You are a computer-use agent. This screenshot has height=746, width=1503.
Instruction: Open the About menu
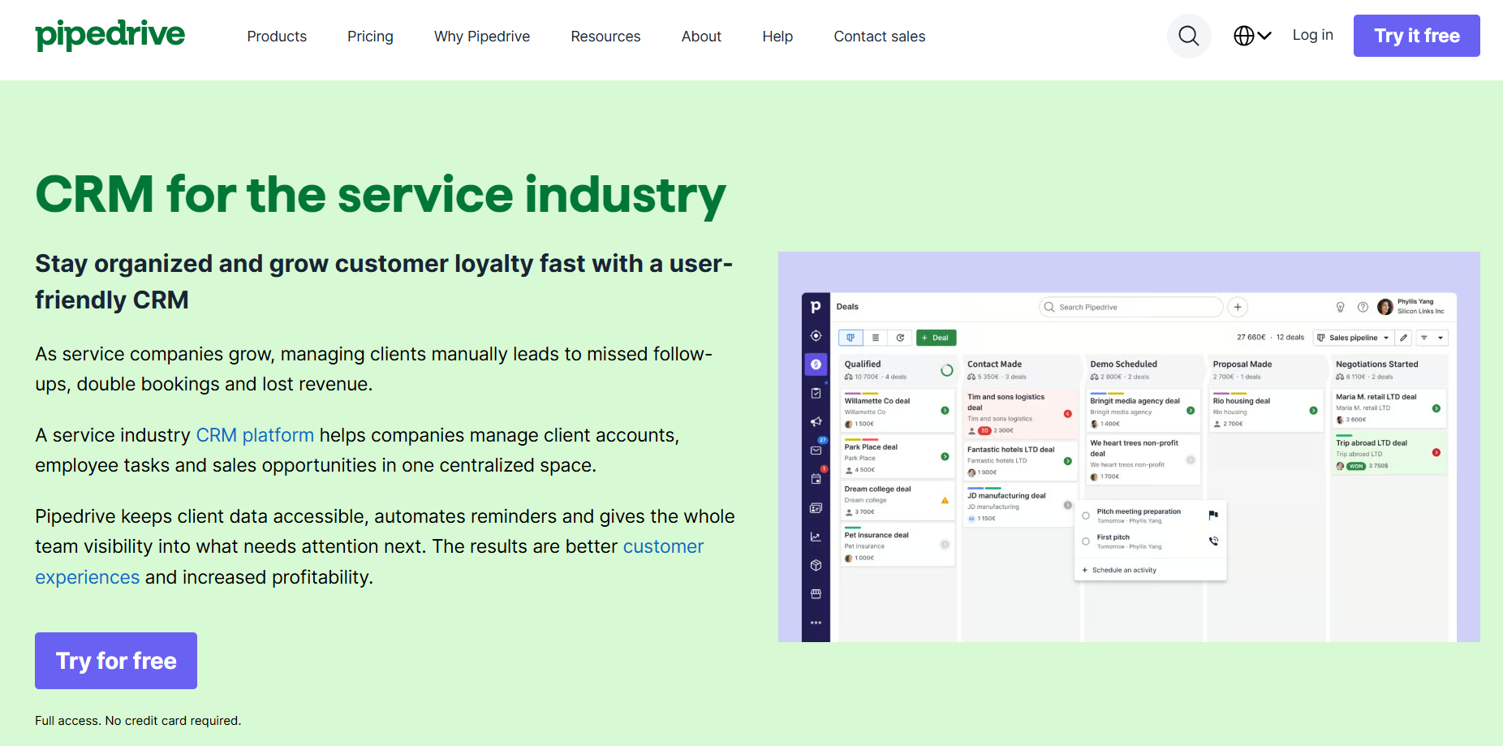pos(701,37)
